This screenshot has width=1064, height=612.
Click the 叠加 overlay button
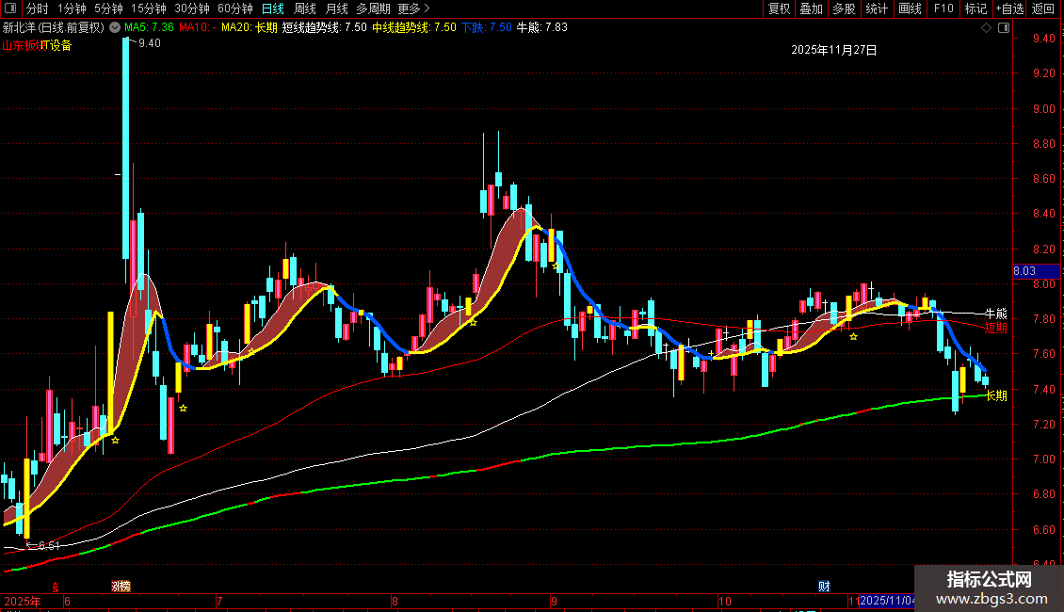811,8
